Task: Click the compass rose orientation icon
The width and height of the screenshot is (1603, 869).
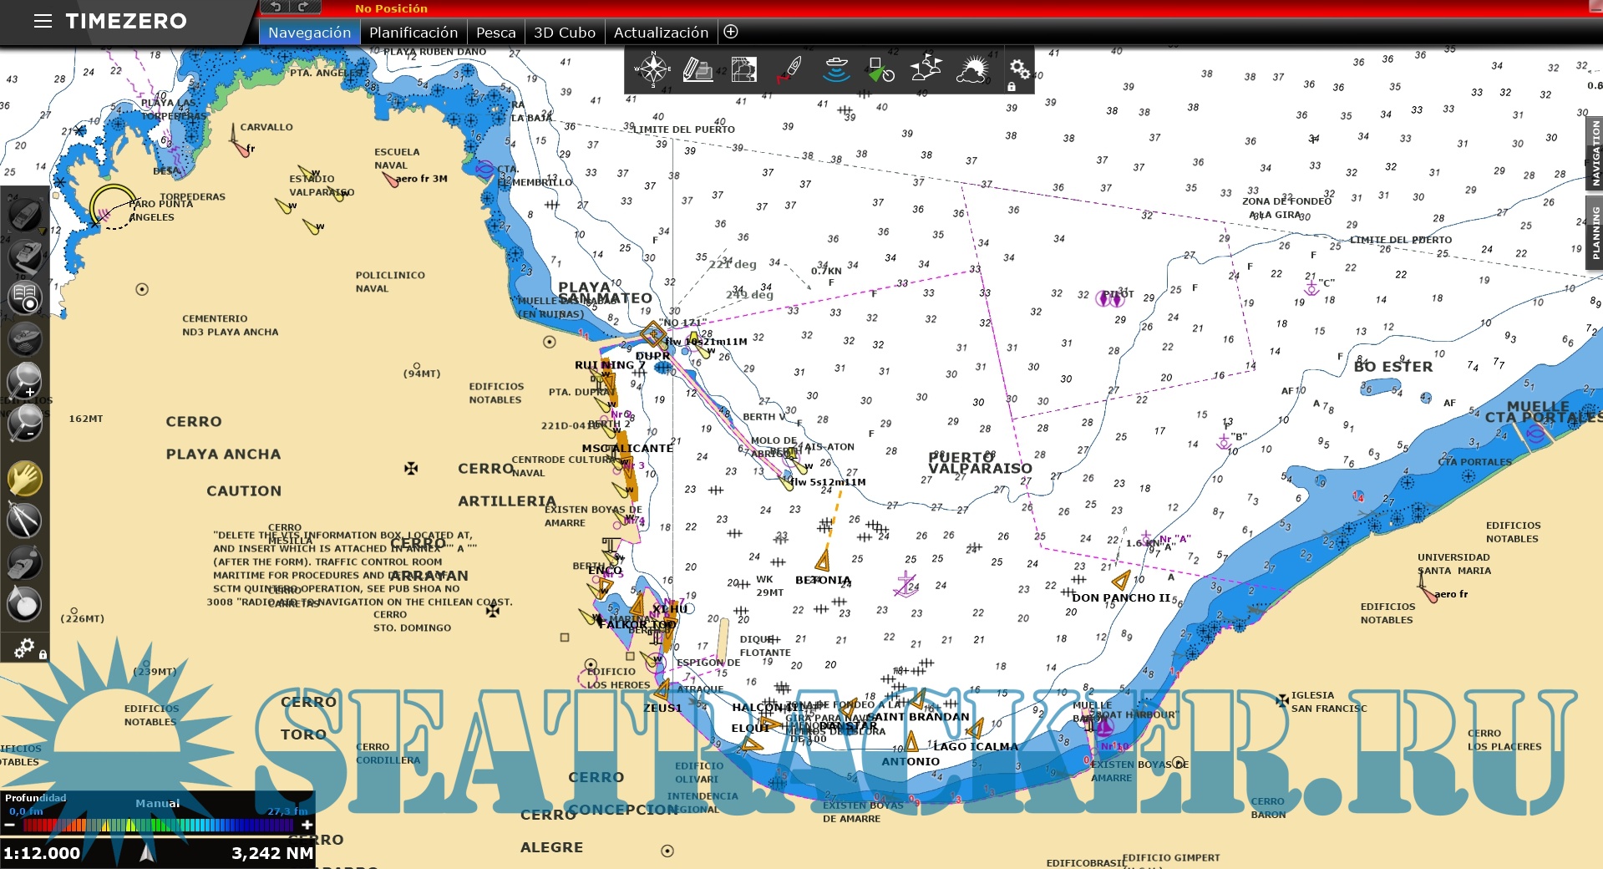Action: (x=652, y=70)
